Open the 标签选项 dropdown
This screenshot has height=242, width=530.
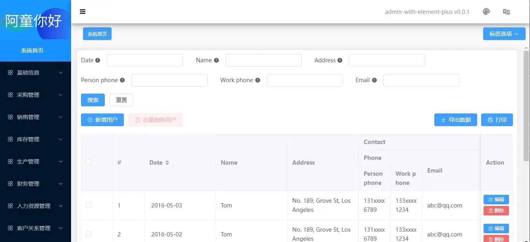coord(504,34)
